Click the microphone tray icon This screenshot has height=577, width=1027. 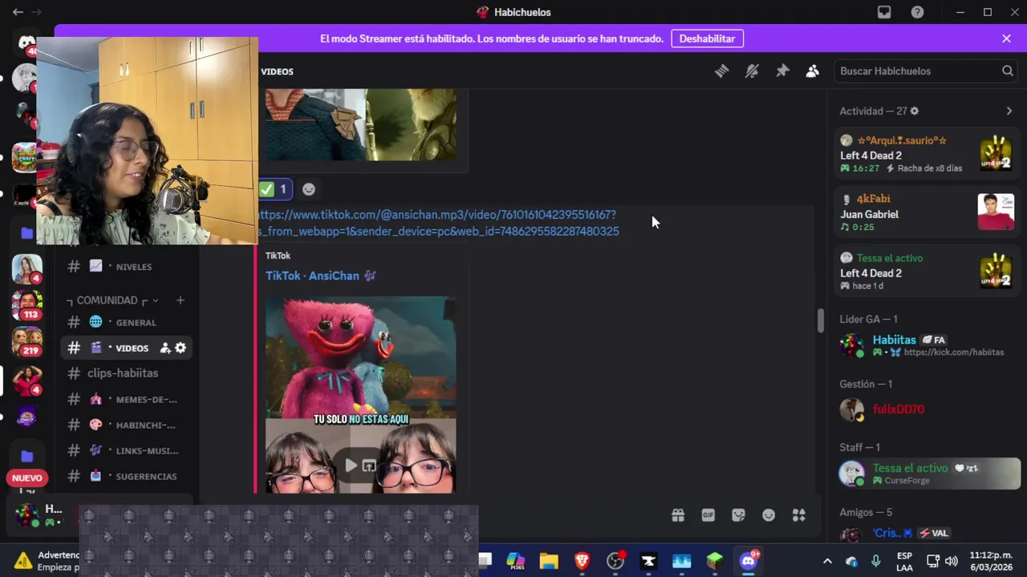[876, 561]
